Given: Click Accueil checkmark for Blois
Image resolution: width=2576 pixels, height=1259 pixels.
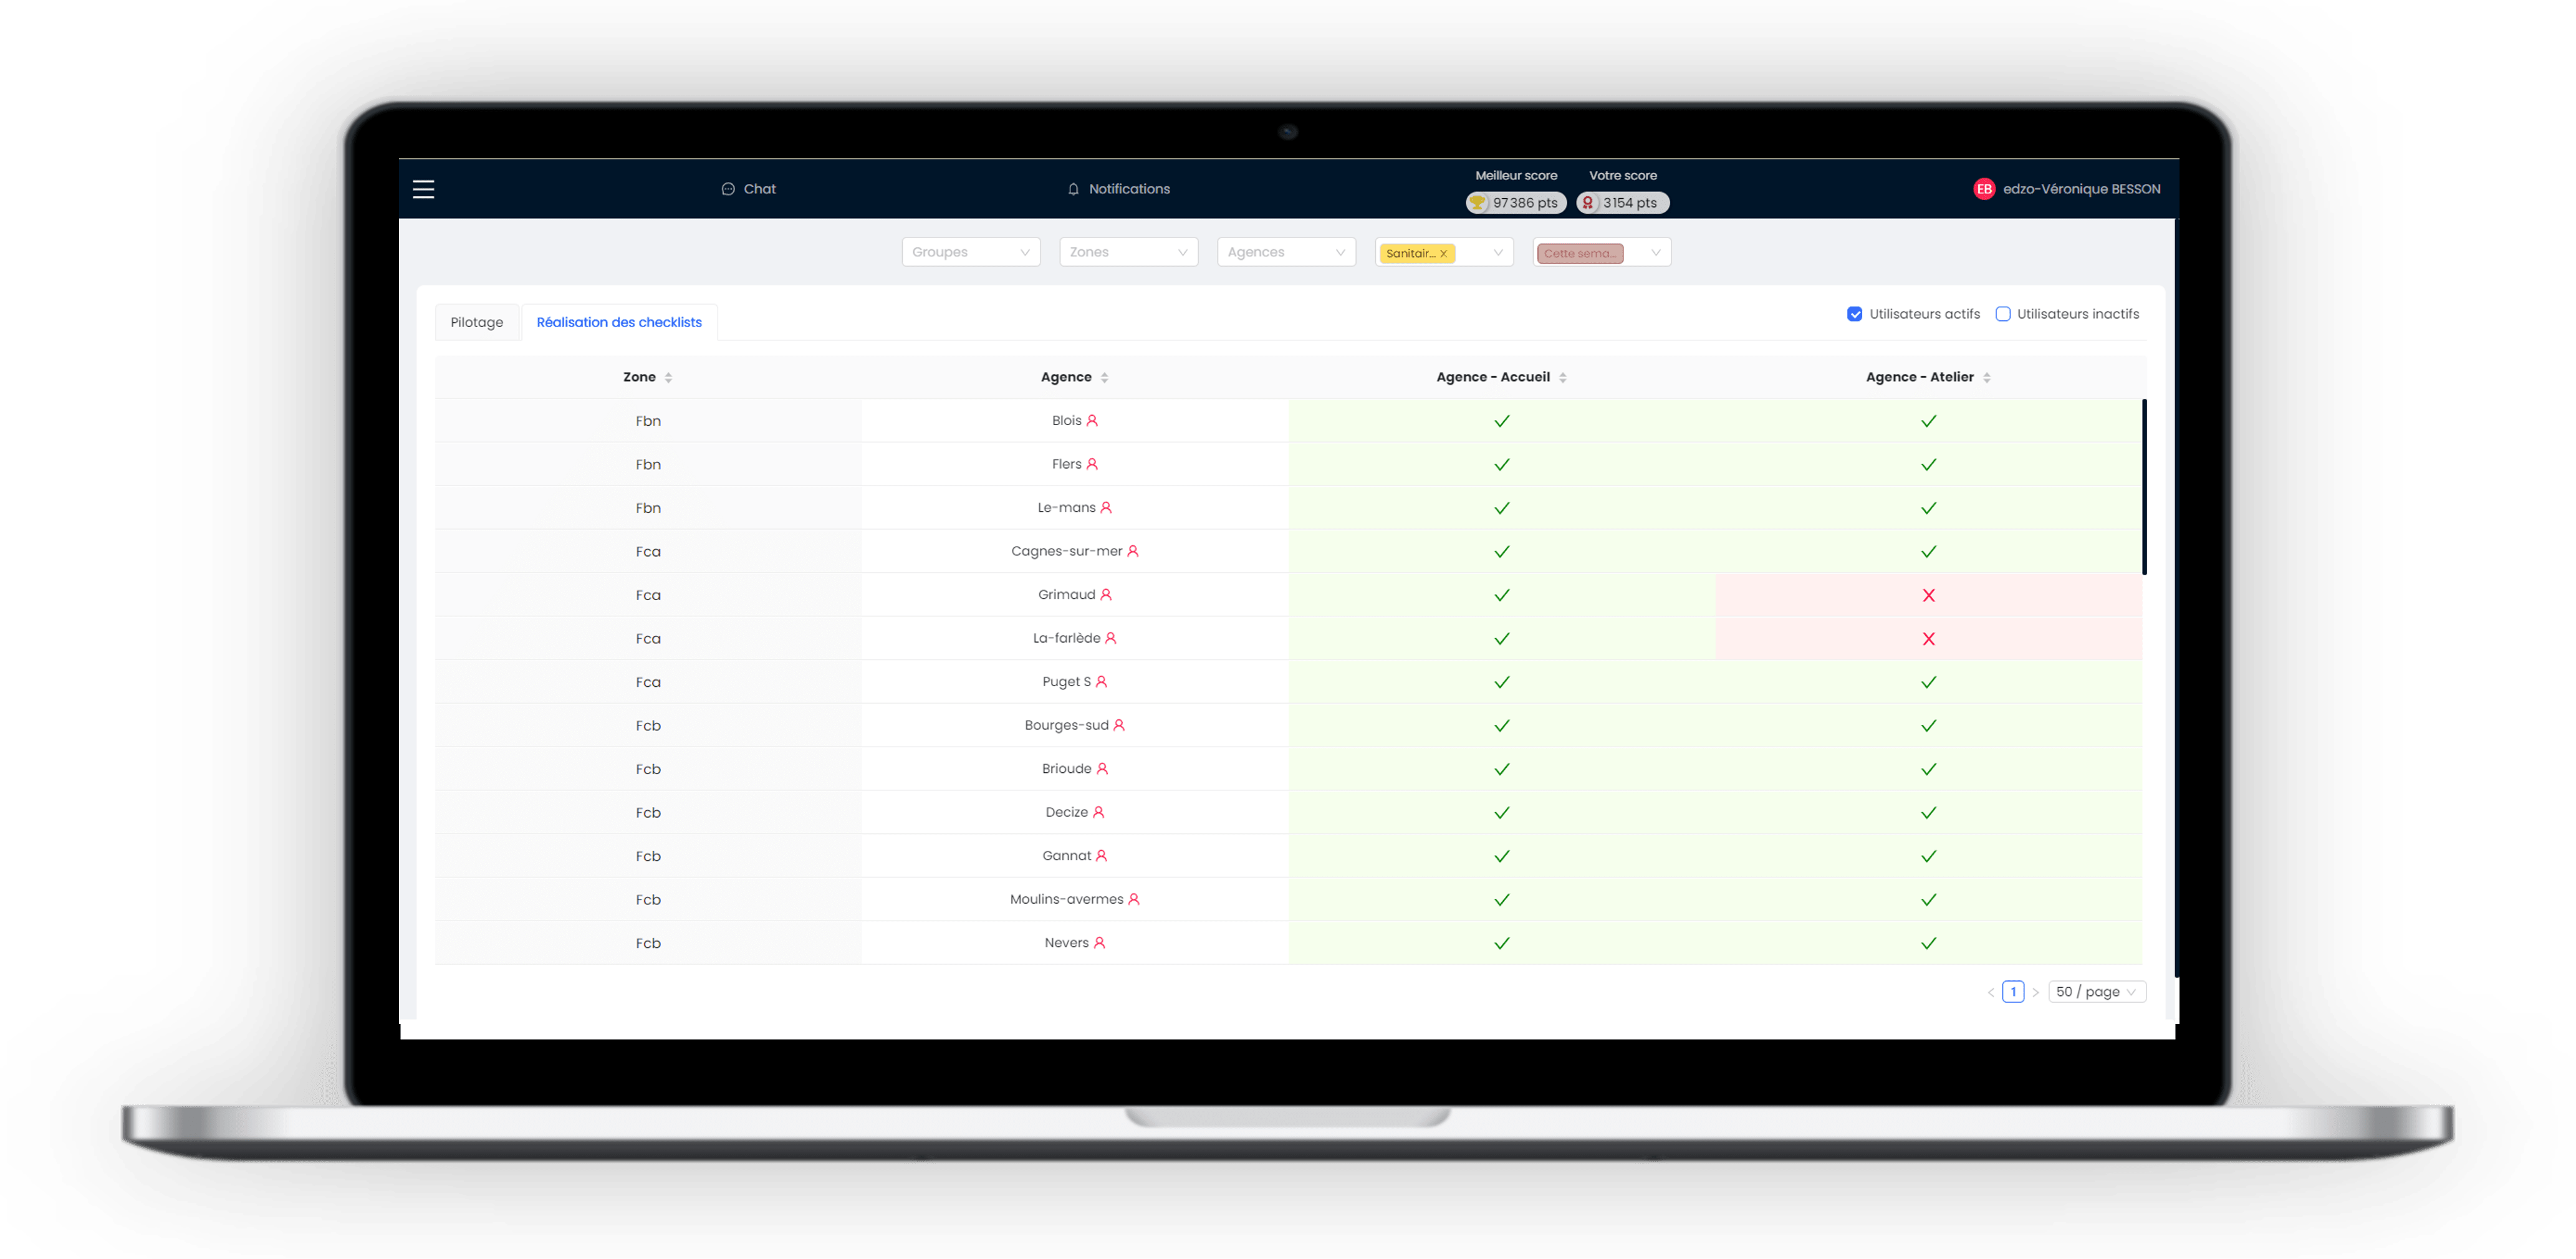Looking at the screenshot, I should tap(1501, 421).
